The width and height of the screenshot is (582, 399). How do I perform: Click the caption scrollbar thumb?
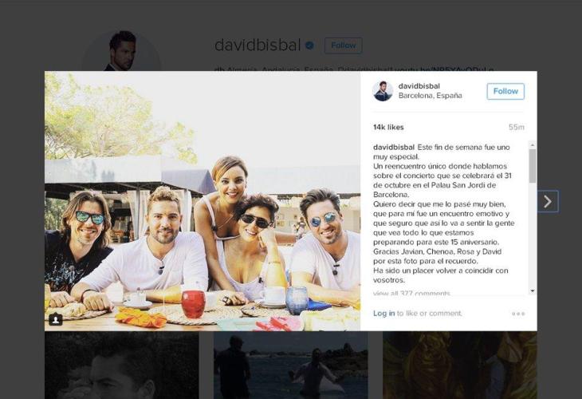(x=533, y=166)
